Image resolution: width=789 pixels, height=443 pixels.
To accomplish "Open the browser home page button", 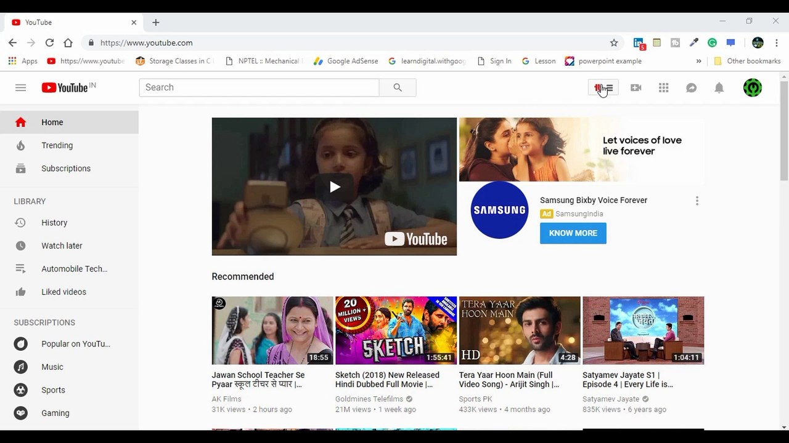I will click(x=68, y=42).
